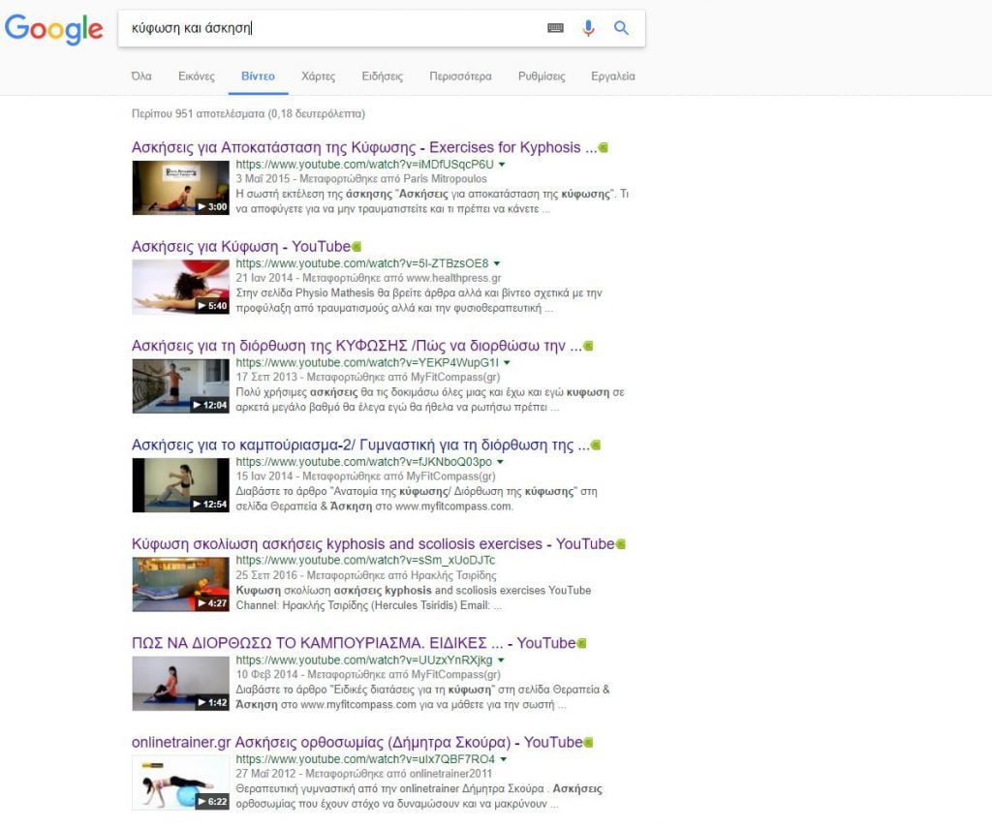The height and width of the screenshot is (829, 992).
Task: Click URL youtube.com/watch?v=UUzxYnRXjkg
Action: point(364,660)
